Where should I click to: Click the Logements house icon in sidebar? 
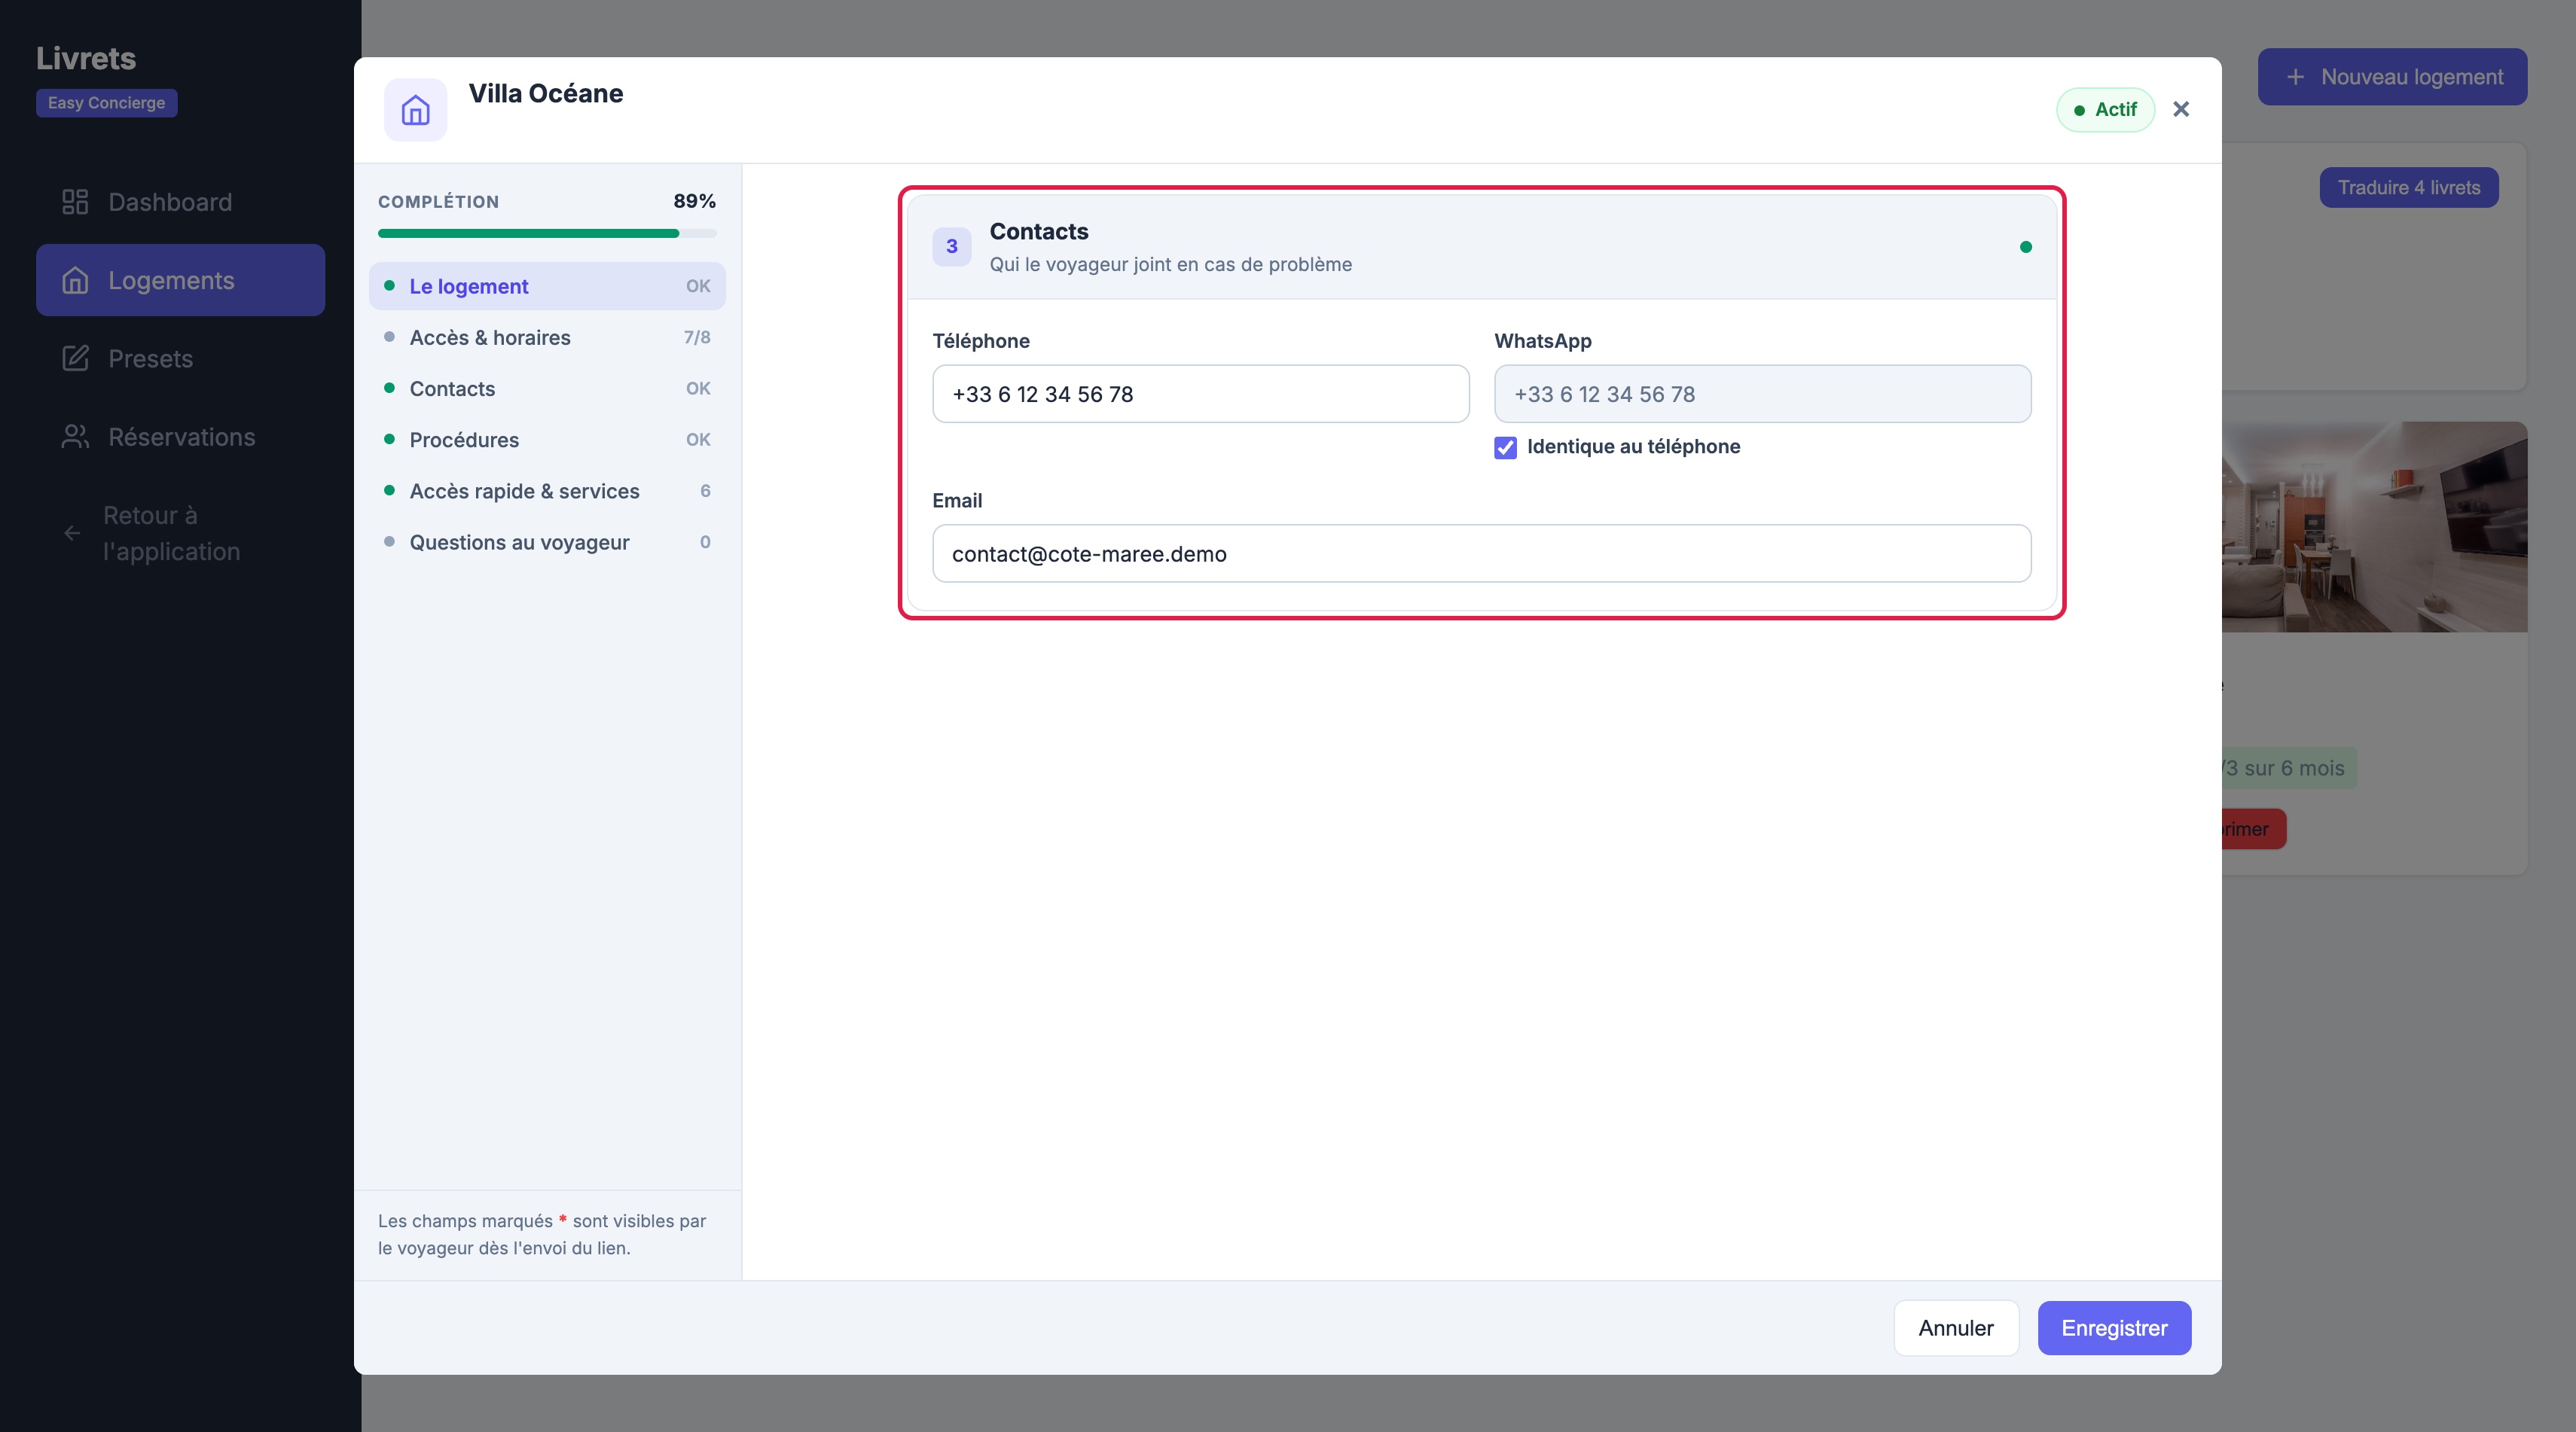pos(75,281)
